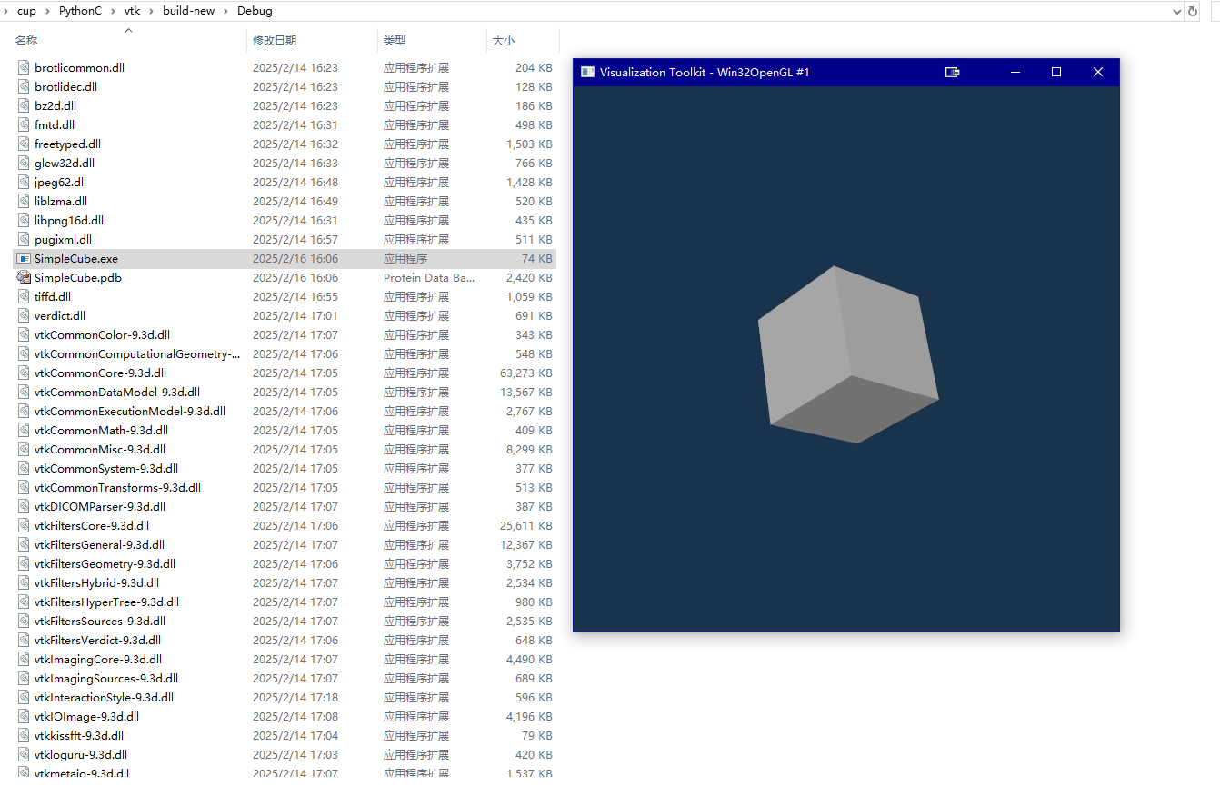This screenshot has width=1220, height=796.
Task: Select the fmtd.dll file name
Action: [55, 124]
